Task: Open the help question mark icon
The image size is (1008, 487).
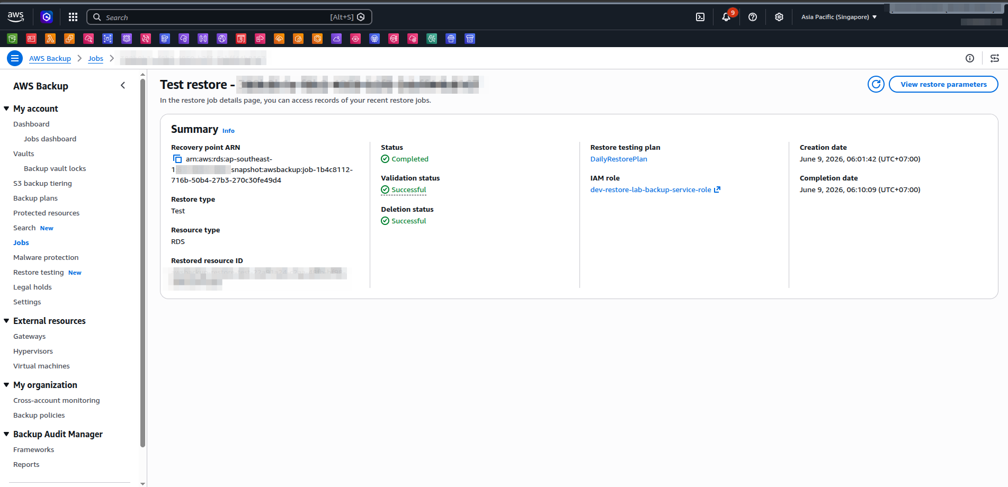Action: tap(753, 17)
